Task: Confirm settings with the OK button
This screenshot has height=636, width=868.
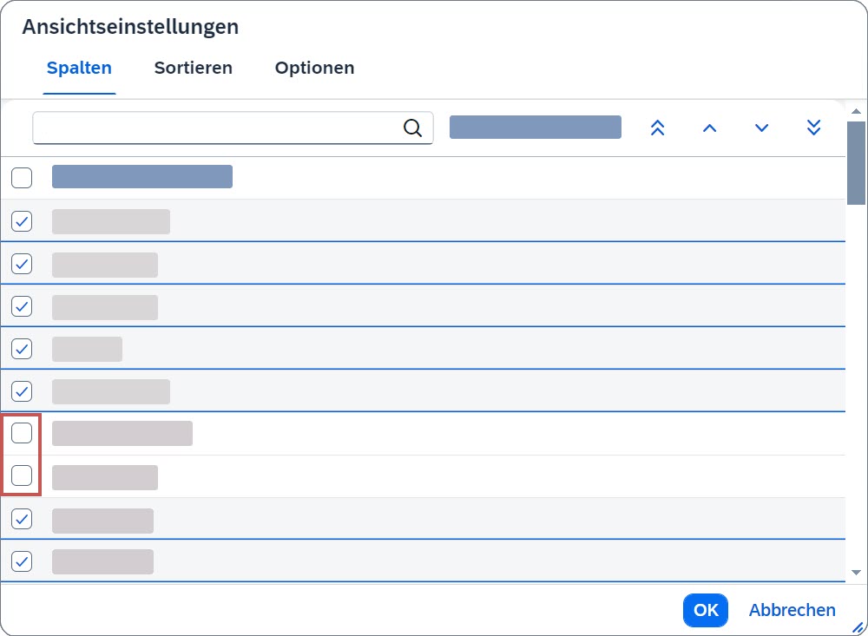Action: (x=706, y=610)
